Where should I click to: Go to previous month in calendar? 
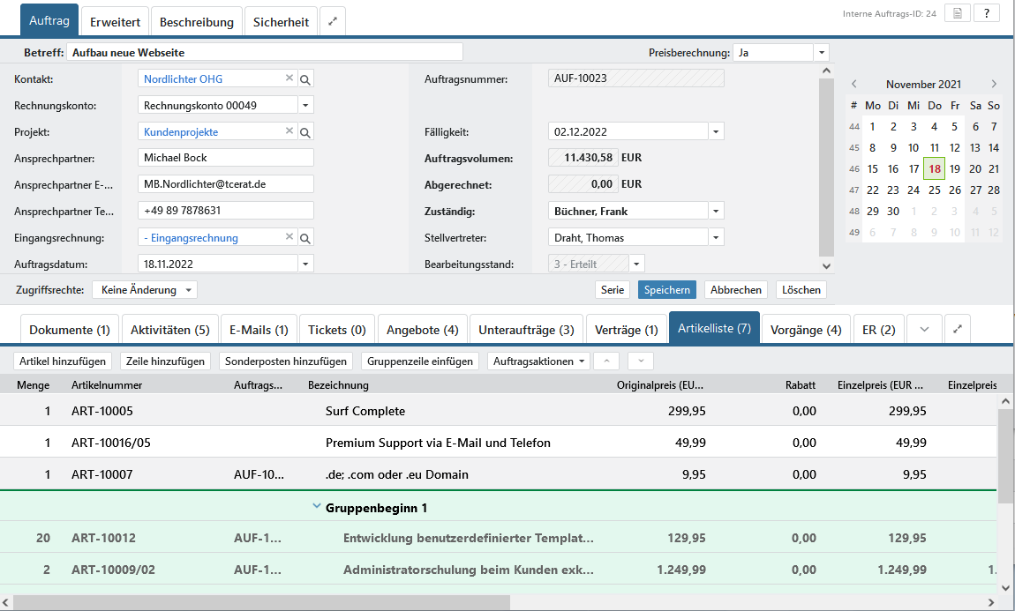(853, 85)
